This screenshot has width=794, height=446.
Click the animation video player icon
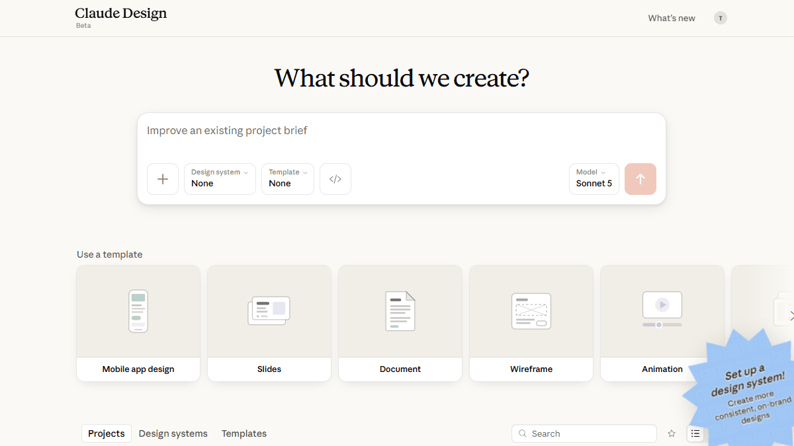662,309
